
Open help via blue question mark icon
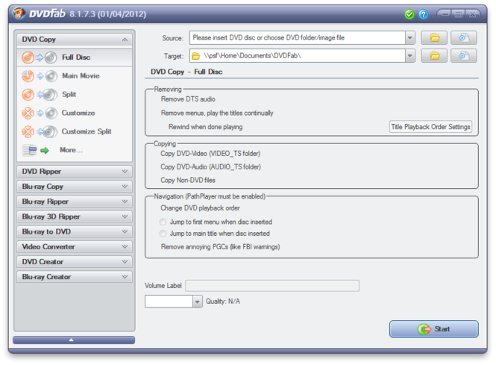coord(423,14)
